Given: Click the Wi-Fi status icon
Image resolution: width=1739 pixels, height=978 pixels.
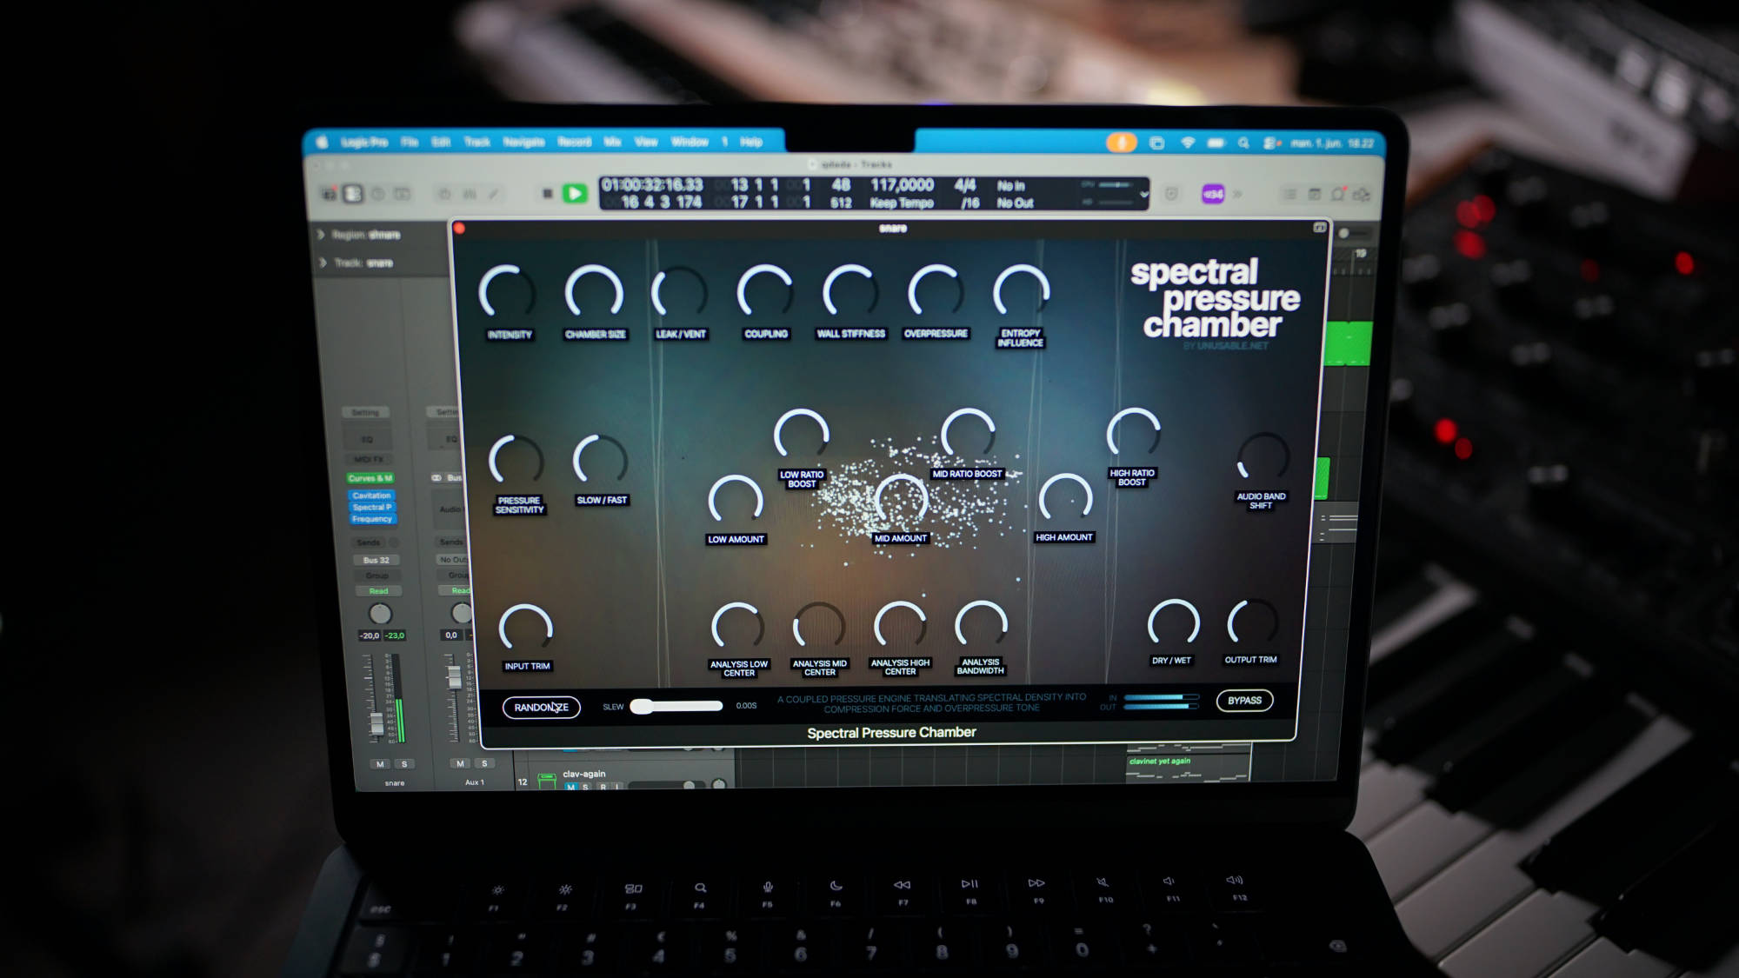Looking at the screenshot, I should 1187,143.
